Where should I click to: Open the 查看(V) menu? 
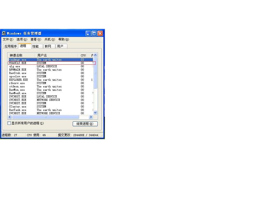pos(36,39)
